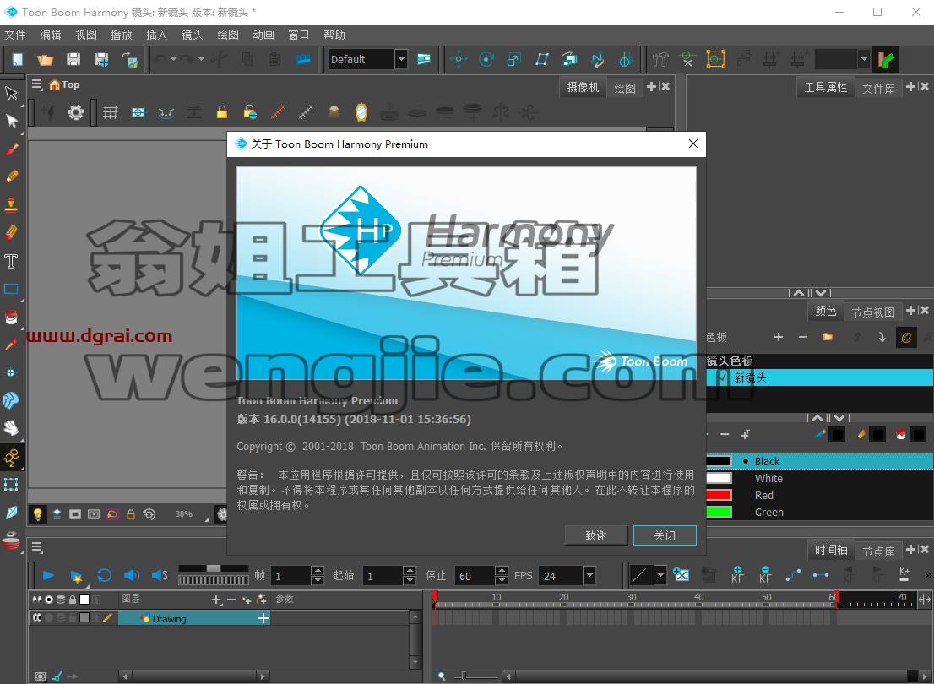Click the gear icon in camera toolbar
Screen dimensions: 934x684
point(76,112)
